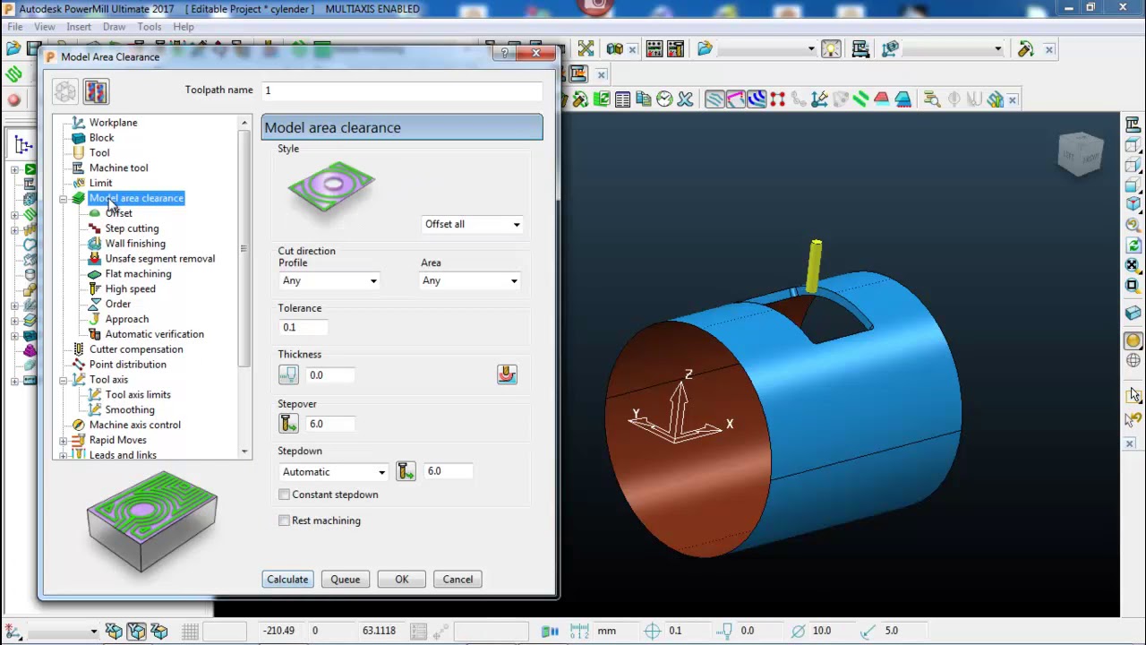Click the red points square toolbar icon
Screen dimensions: 1146x645
[777, 99]
